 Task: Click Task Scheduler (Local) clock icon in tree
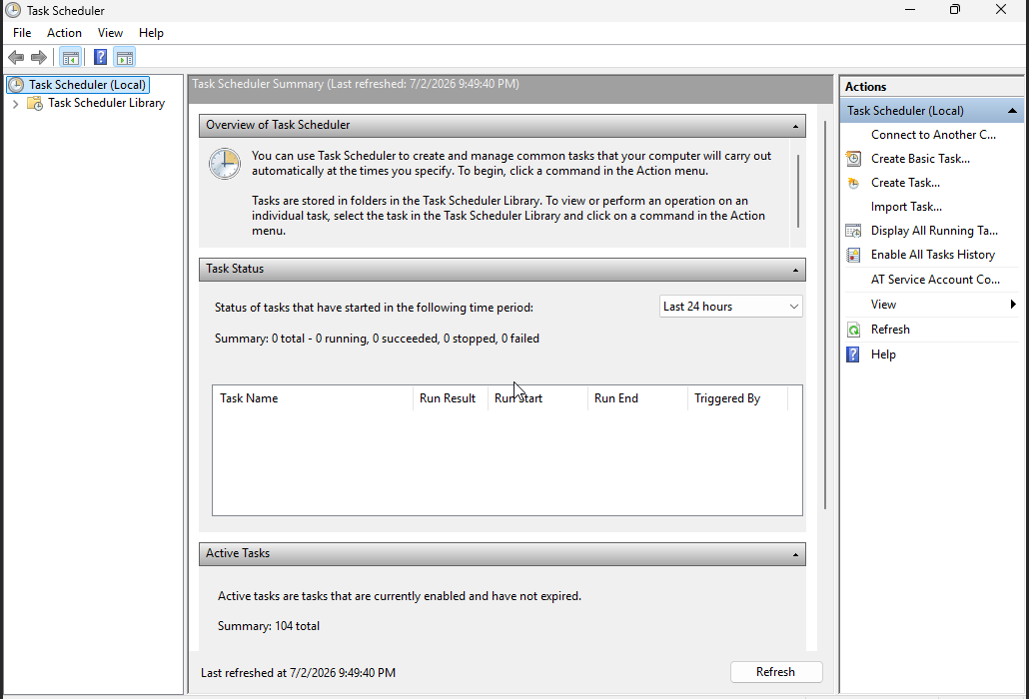(16, 85)
